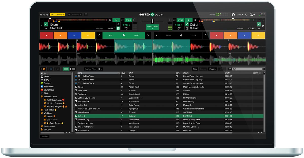Viewport: 304px width, 158px height.
Task: Click the Get DJ Hardware button
Action: [57, 15]
